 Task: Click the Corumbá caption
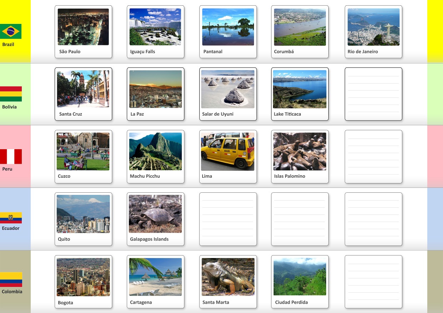(284, 51)
